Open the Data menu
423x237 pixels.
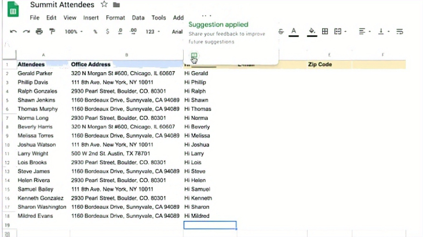tap(138, 18)
